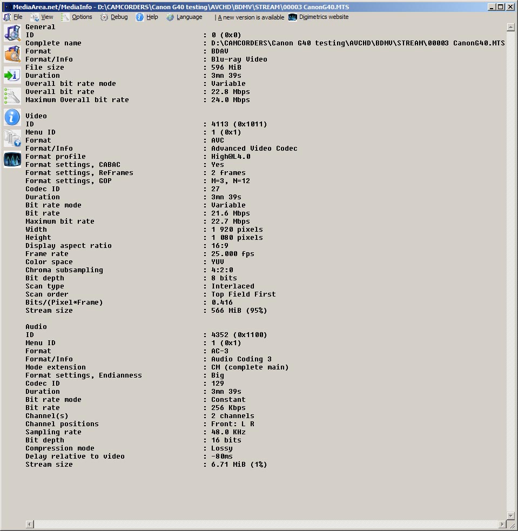Click the '-80ms' delay value
This screenshot has height=531, width=518.
click(222, 456)
